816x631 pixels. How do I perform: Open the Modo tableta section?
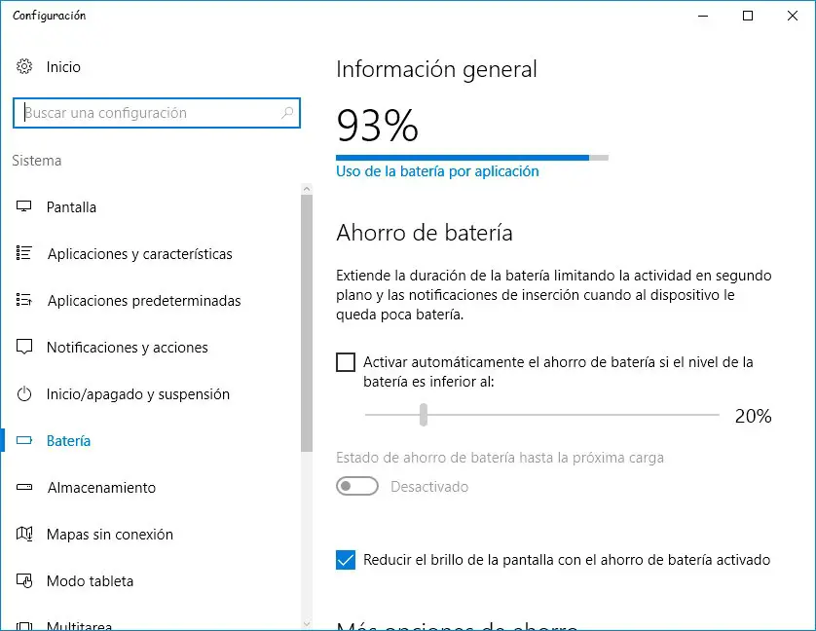click(90, 581)
